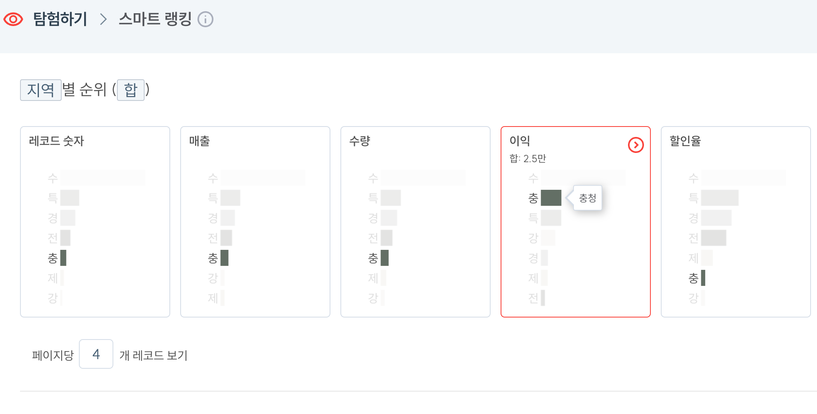Select the 매출 ranking card
Screen dimensions: 817x414
(x=256, y=222)
